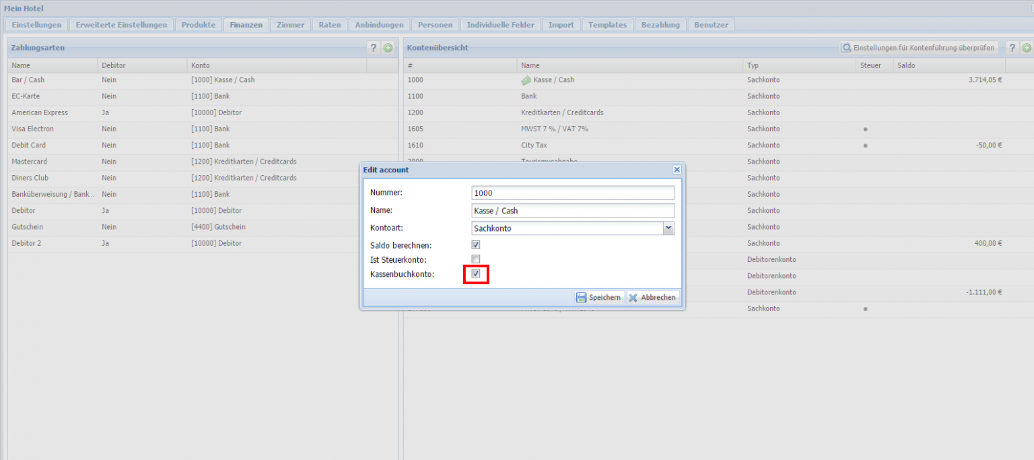Close the Edit account dialog

(677, 170)
